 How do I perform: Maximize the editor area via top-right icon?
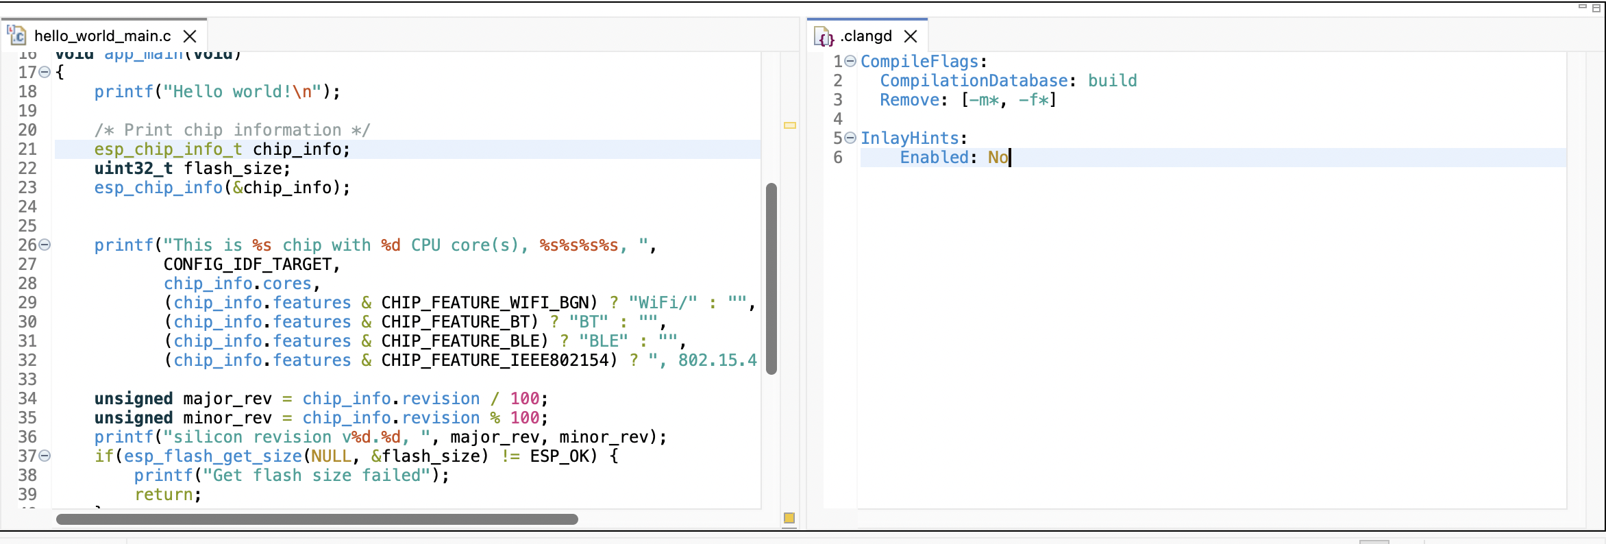click(1596, 8)
